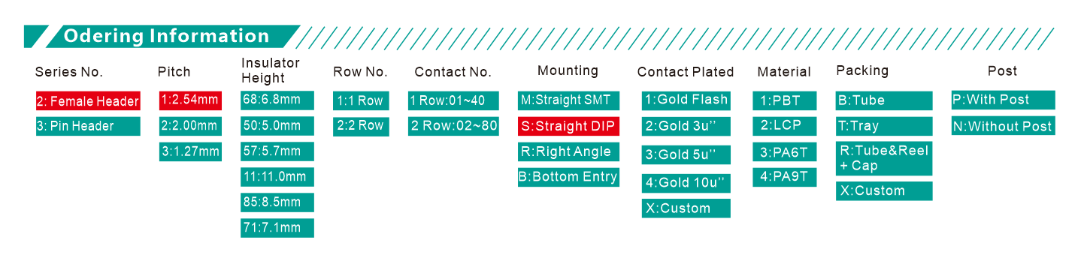The height and width of the screenshot is (276, 1084).
Task: Select '4:Gold 10u' plating option
Action: (x=686, y=182)
